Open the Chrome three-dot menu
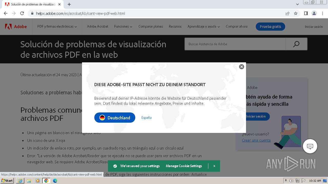This screenshot has height=184, width=328. 322,13
